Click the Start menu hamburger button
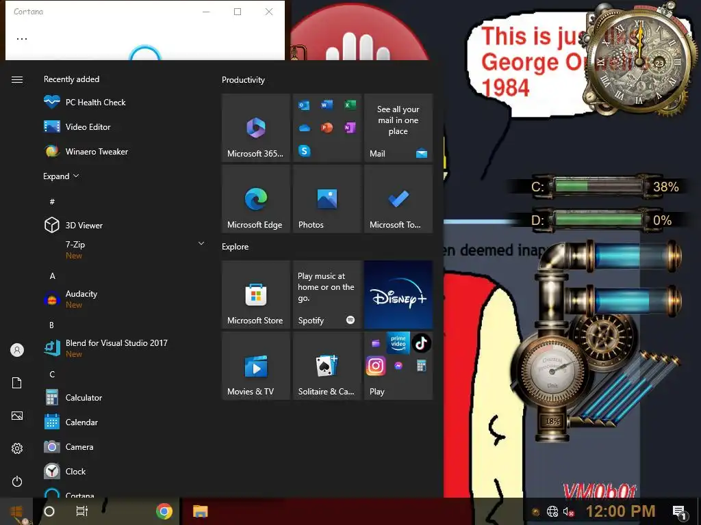This screenshot has height=525, width=701. (x=17, y=79)
